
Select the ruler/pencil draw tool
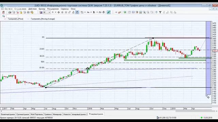[69, 12]
